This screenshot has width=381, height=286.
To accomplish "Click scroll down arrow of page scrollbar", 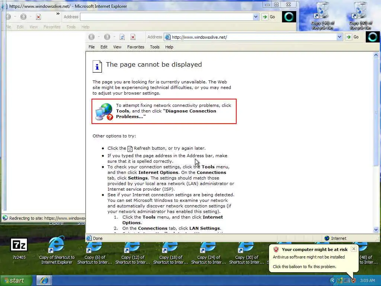I will 376,229.
